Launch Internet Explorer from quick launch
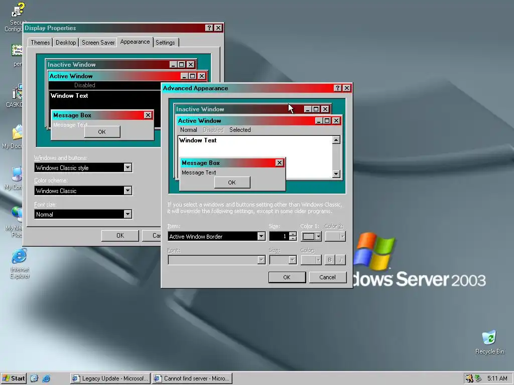514x385 pixels. (x=46, y=378)
